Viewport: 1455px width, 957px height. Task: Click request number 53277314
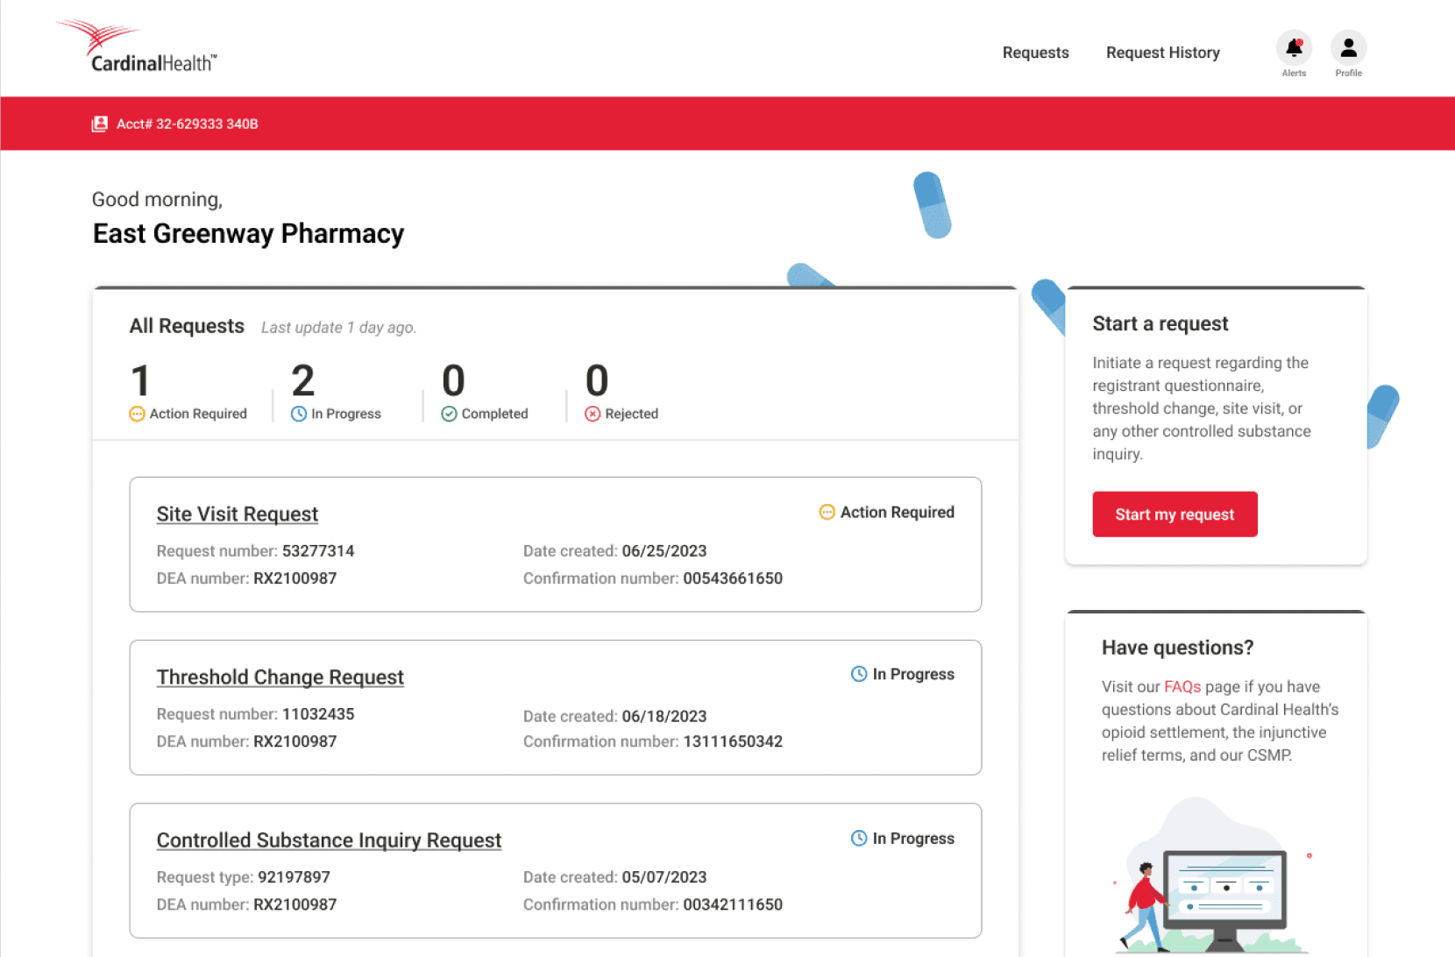[318, 551]
